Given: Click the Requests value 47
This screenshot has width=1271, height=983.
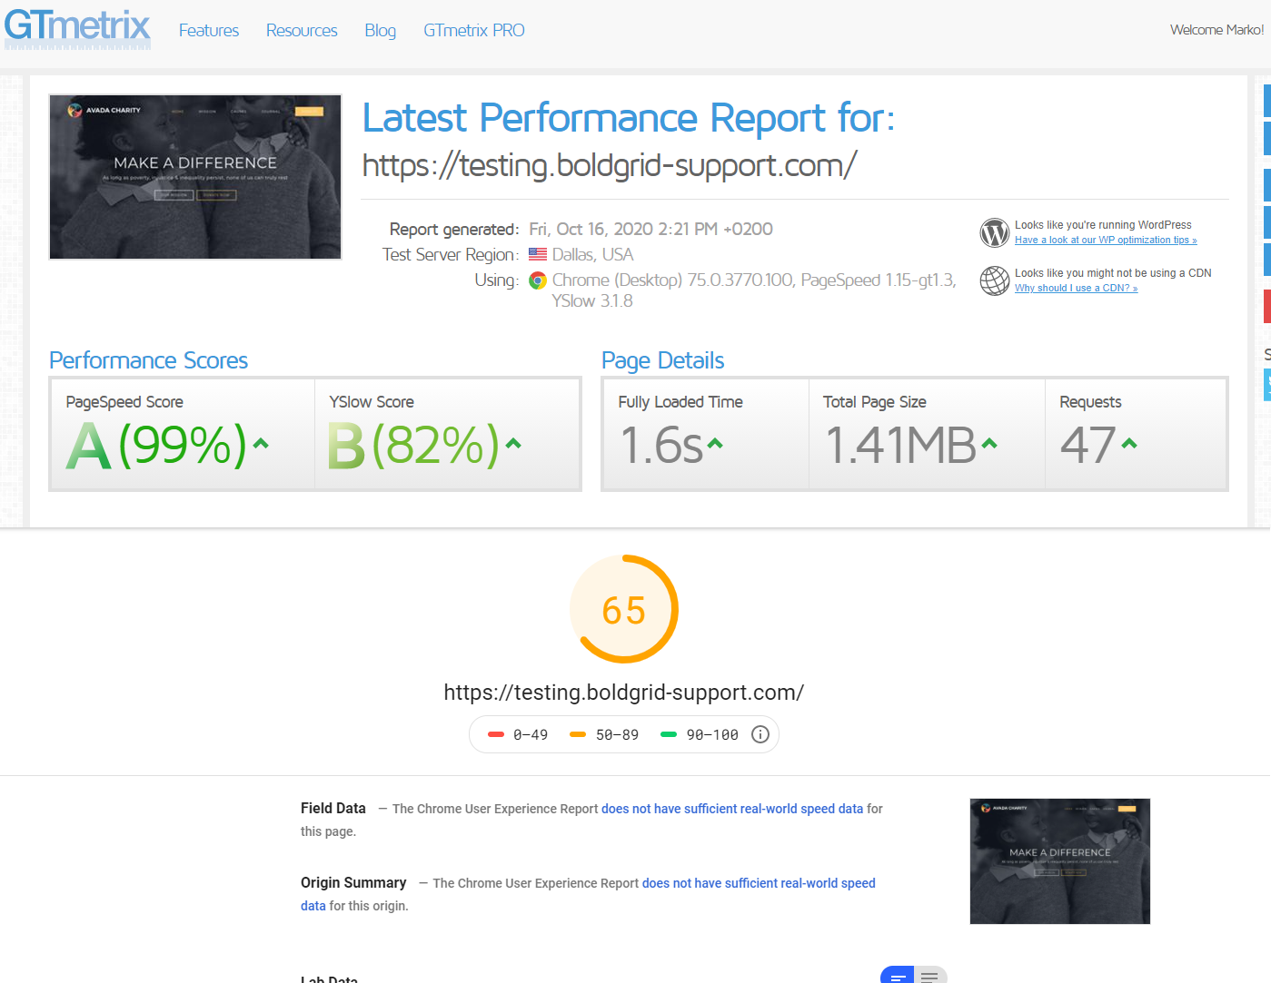Looking at the screenshot, I should tap(1087, 445).
